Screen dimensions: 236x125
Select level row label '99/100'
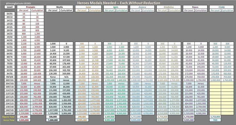10,77
